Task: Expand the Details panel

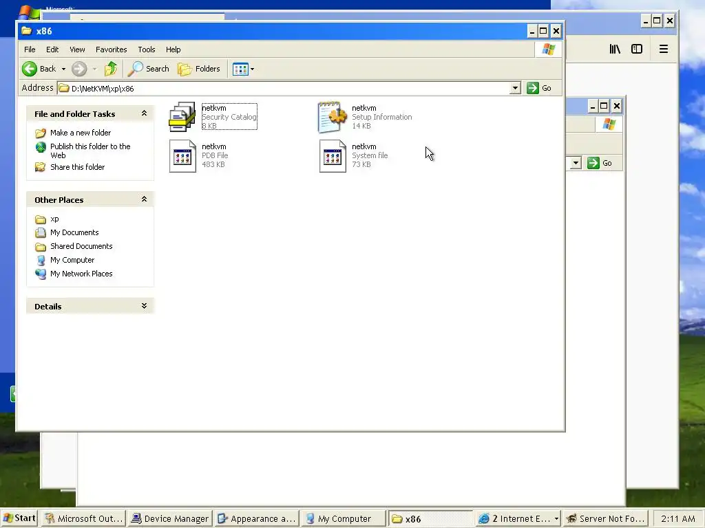Action: [x=144, y=306]
